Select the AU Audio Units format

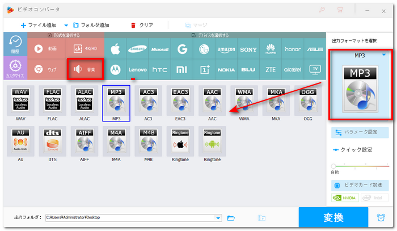tap(20, 143)
